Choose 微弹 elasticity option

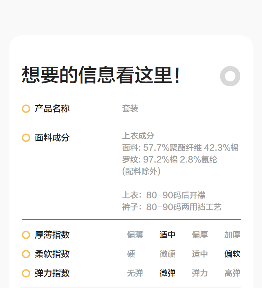167,273
